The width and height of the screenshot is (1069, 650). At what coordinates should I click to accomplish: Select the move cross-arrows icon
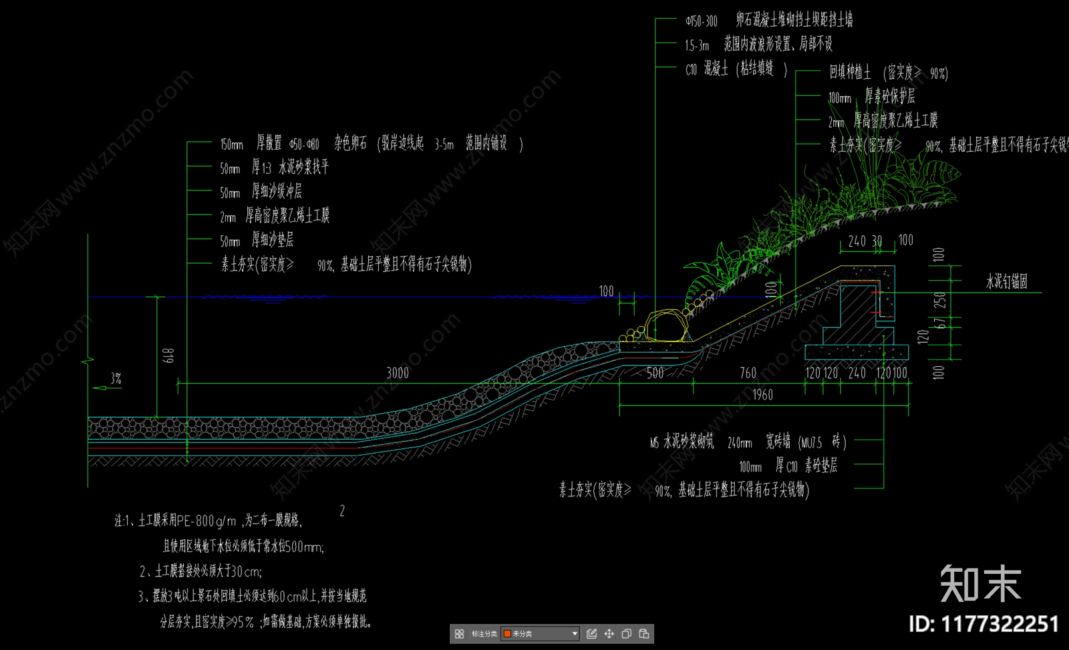(x=609, y=633)
